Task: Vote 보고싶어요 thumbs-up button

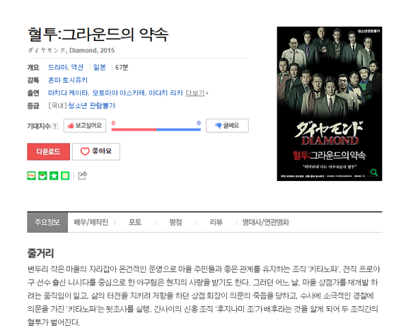Action: click(85, 126)
